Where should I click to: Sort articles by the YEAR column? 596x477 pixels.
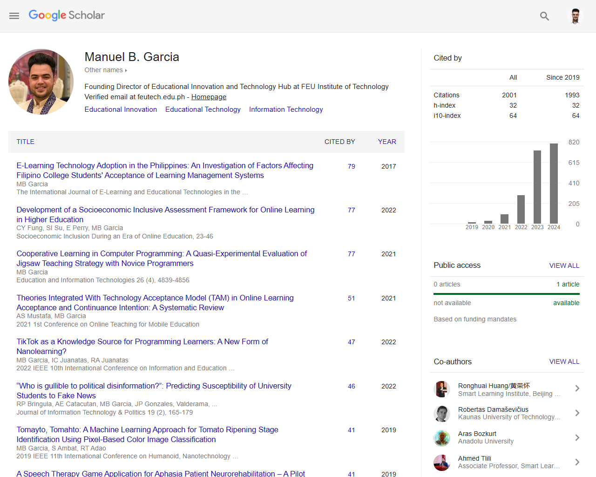coord(387,142)
